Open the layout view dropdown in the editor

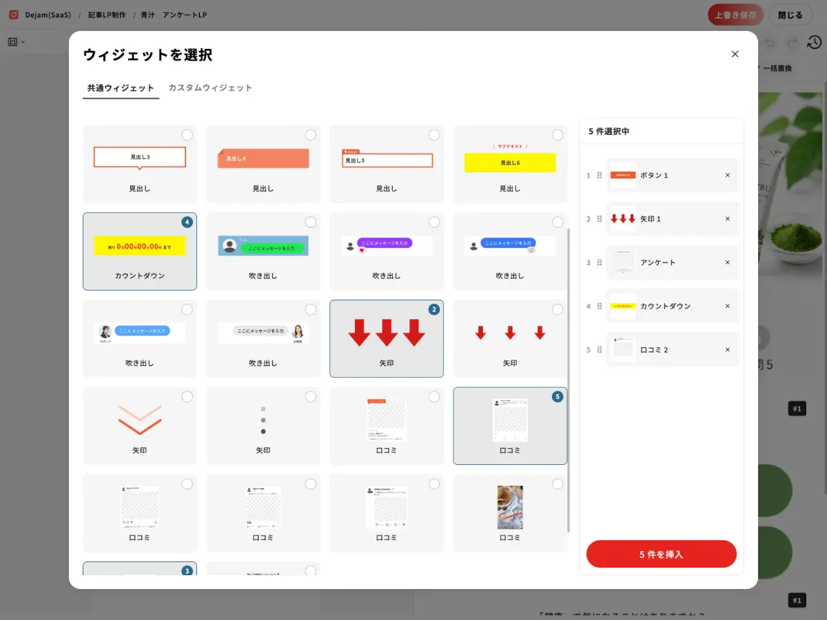17,42
